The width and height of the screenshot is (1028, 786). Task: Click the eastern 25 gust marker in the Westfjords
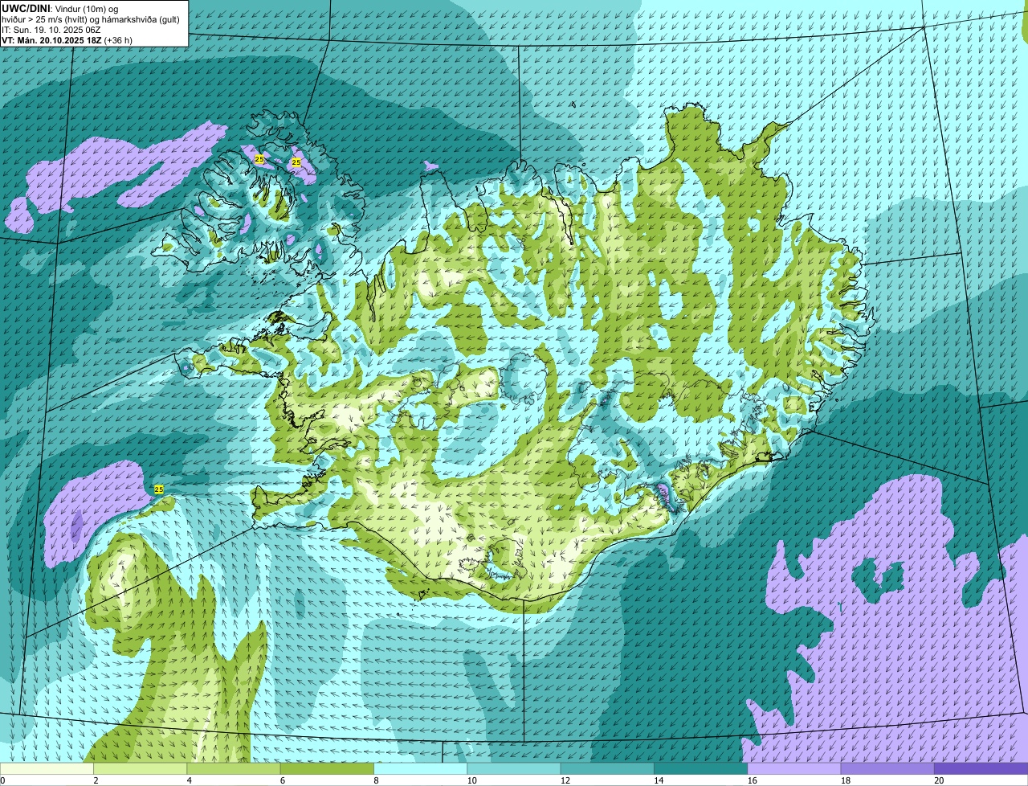(296, 162)
